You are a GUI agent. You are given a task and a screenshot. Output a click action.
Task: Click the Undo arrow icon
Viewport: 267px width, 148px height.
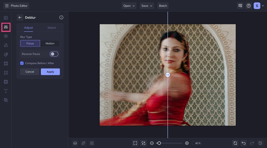click(244, 143)
